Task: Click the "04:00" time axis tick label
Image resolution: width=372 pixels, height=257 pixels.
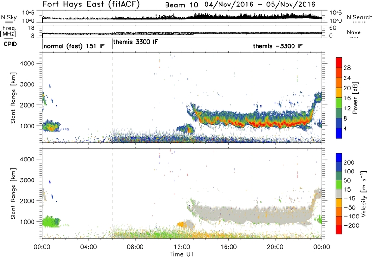Action: tap(88, 247)
